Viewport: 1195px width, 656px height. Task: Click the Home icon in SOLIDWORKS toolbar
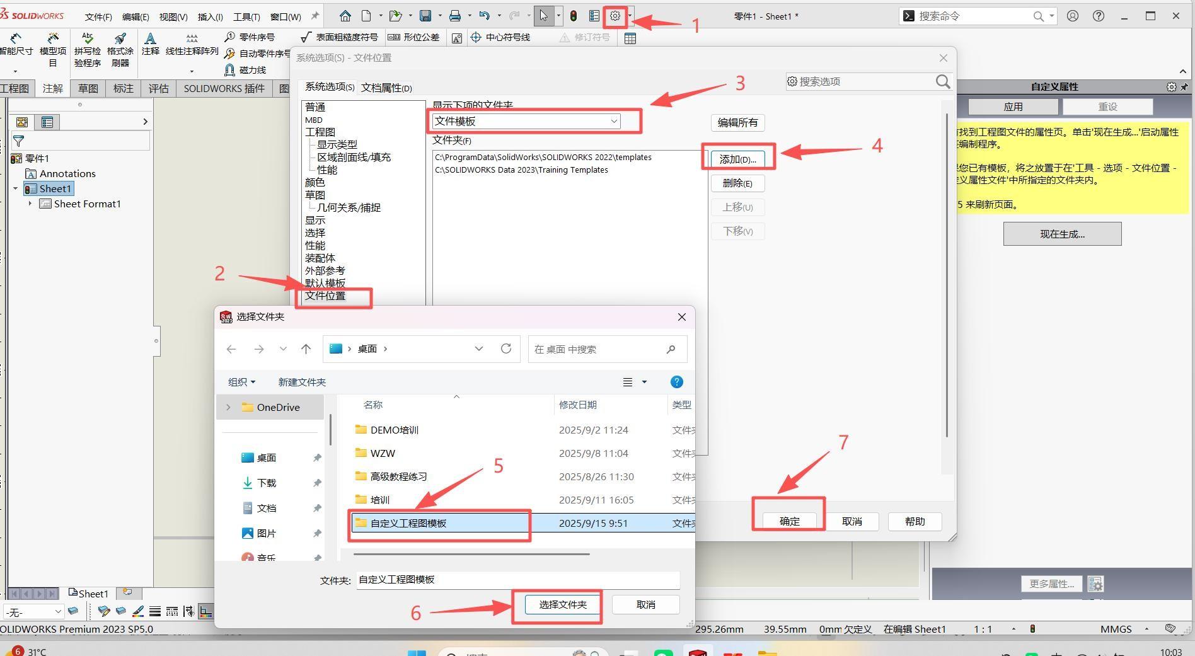(345, 16)
